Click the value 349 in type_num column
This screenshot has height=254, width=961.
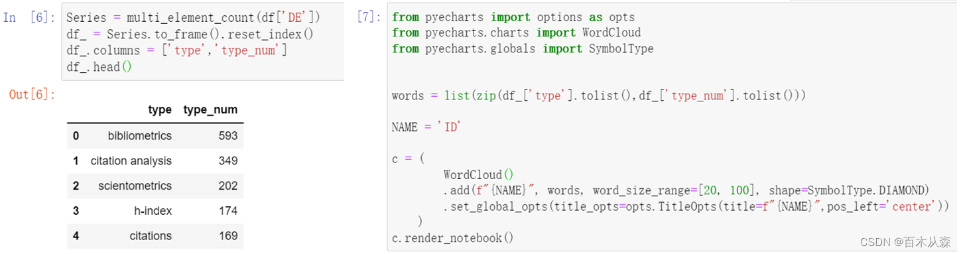pyautogui.click(x=227, y=160)
